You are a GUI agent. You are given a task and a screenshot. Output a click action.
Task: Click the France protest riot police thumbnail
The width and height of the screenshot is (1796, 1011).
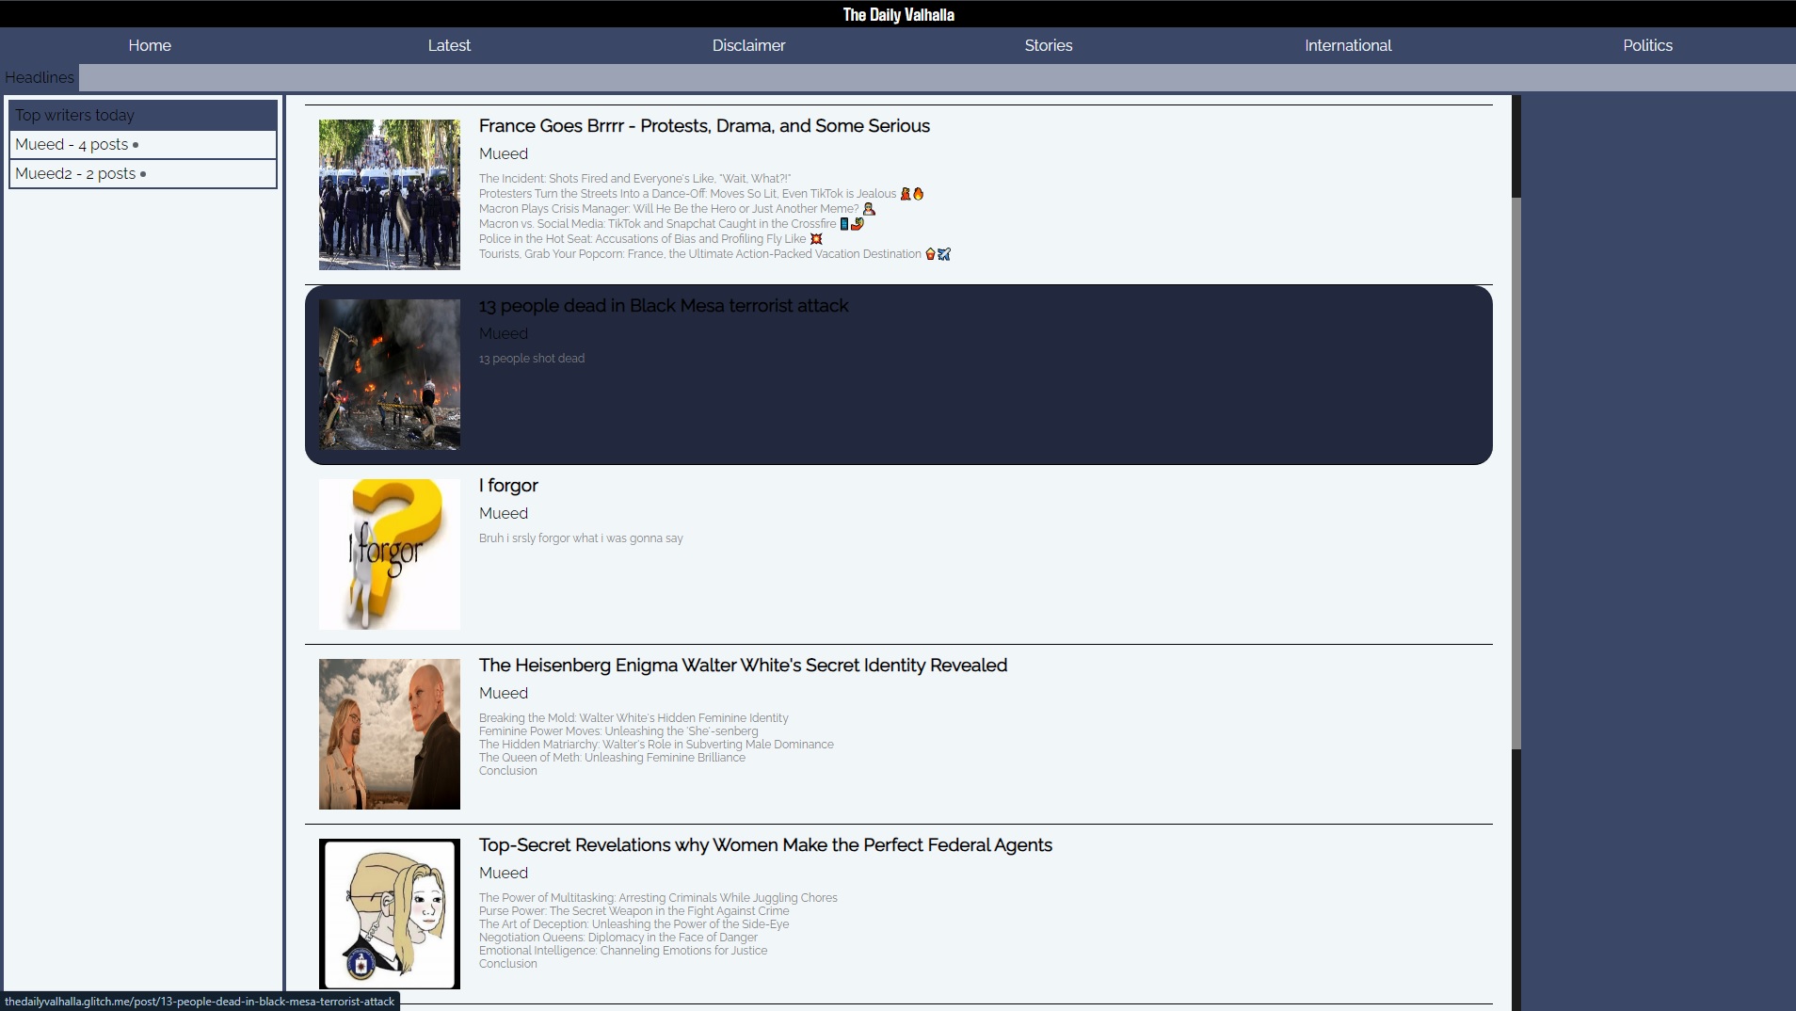(x=389, y=194)
